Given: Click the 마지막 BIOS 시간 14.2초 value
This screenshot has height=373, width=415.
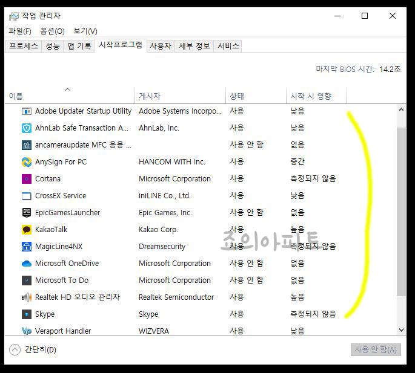Looking at the screenshot, I should click(390, 69).
